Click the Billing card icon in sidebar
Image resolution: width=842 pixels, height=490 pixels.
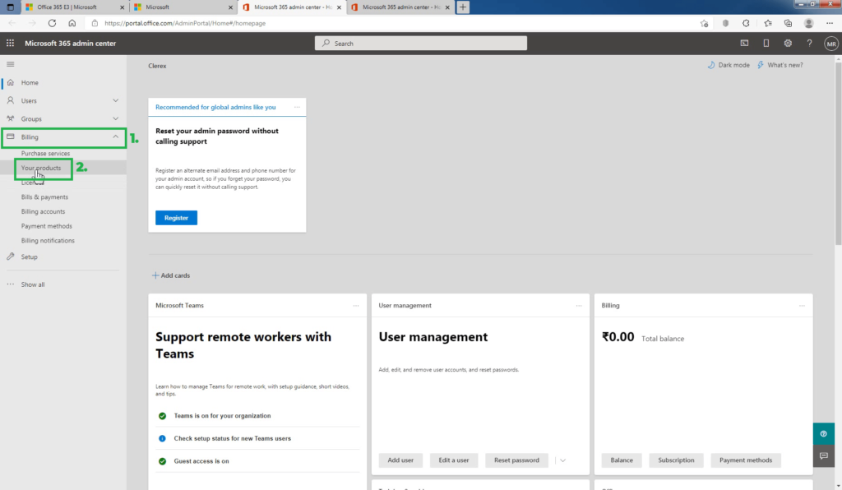pyautogui.click(x=10, y=136)
